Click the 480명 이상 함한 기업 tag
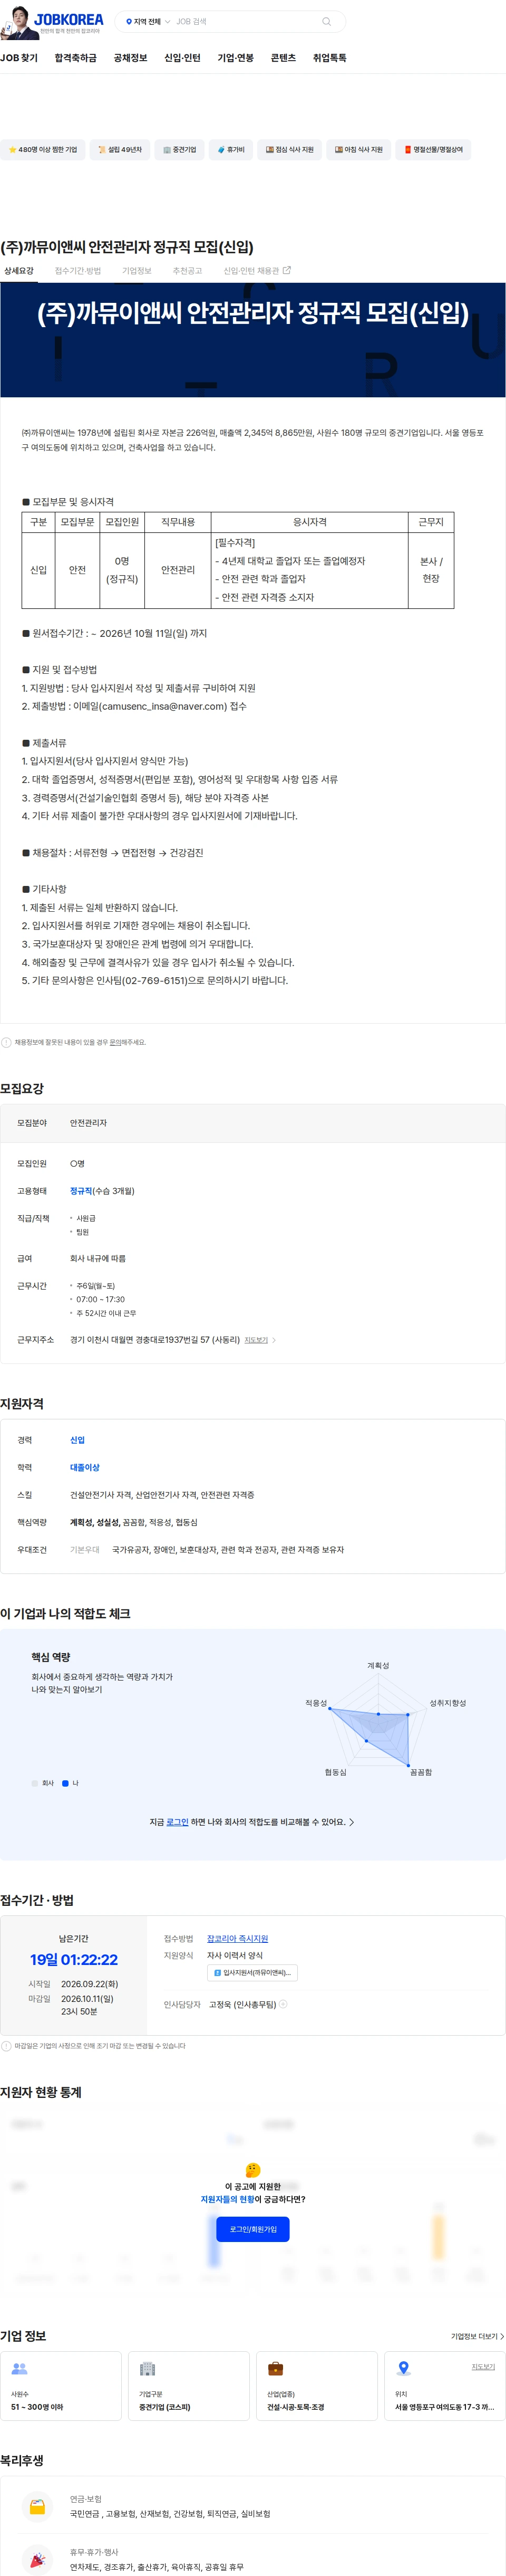This screenshot has width=506, height=2576. point(43,150)
